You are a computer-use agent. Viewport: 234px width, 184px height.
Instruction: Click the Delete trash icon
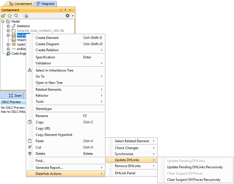tap(30, 153)
